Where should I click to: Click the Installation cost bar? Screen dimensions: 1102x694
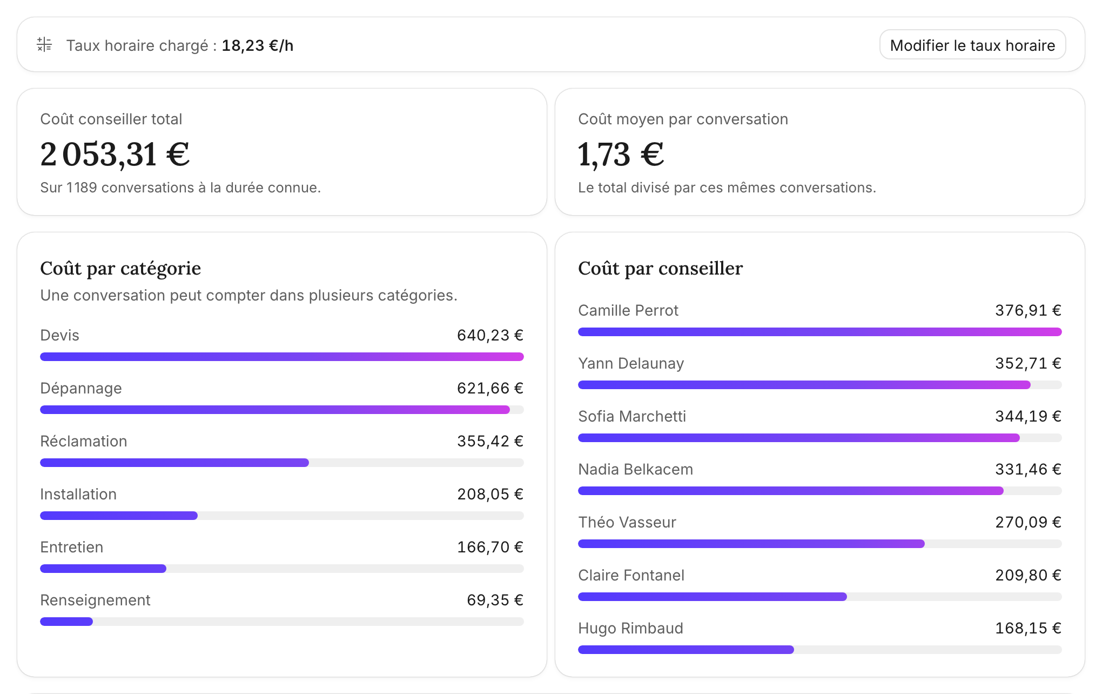point(282,516)
